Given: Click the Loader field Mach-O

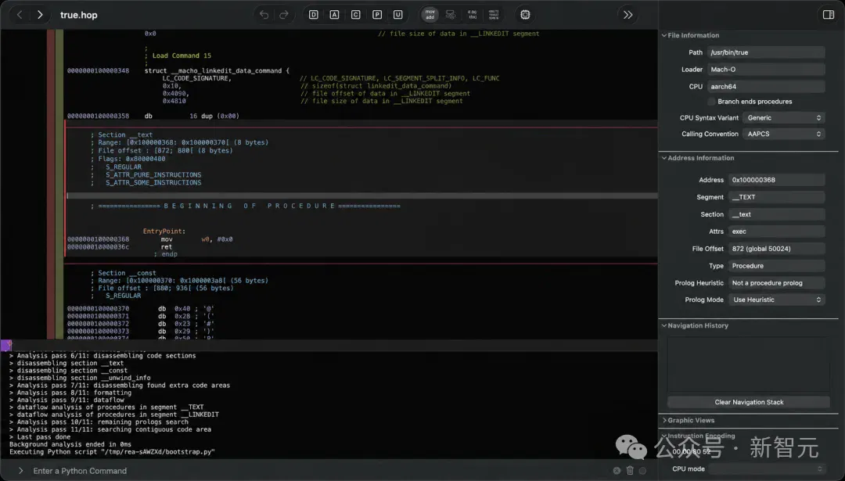Looking at the screenshot, I should [766, 69].
